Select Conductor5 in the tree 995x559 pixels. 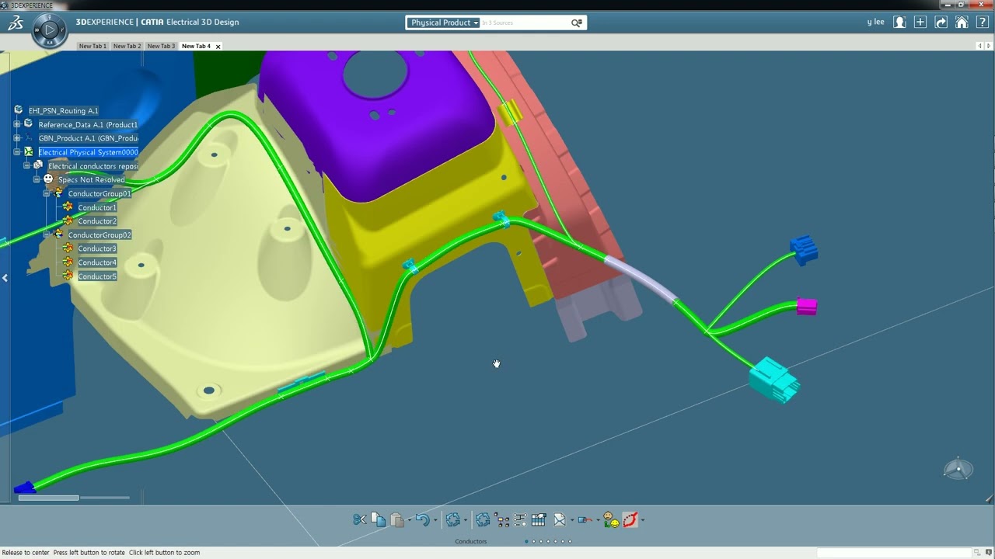pos(97,276)
